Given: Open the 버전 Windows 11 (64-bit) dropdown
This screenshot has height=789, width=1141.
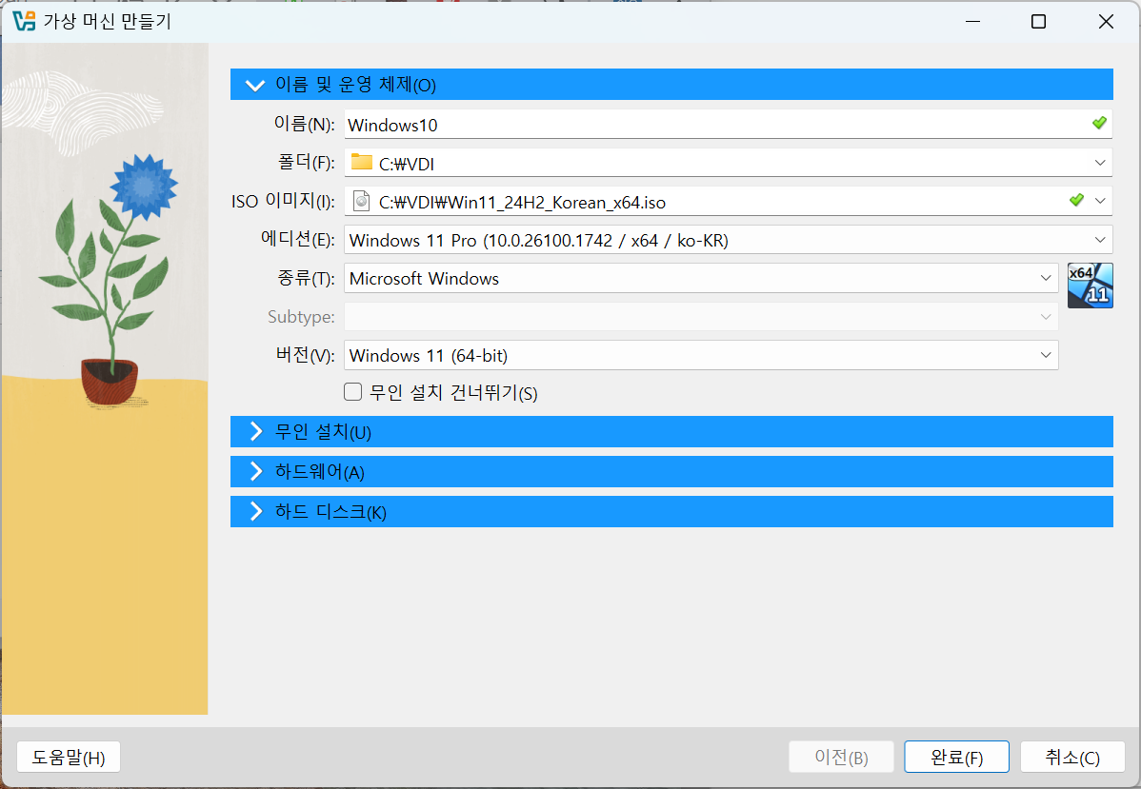Looking at the screenshot, I should tap(702, 356).
